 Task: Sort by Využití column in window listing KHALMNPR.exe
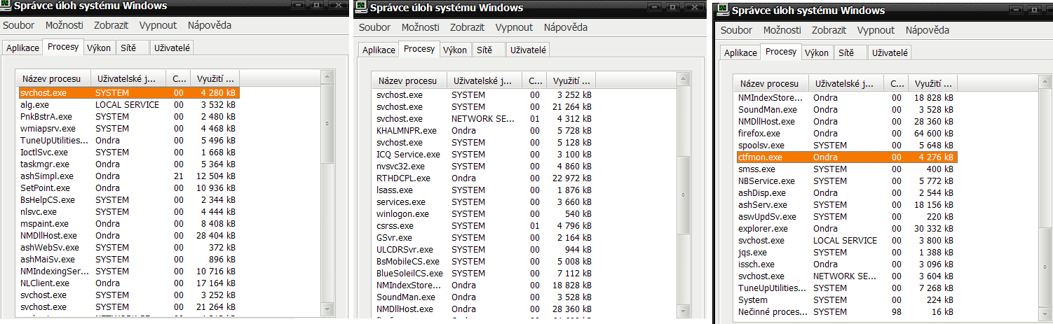tap(570, 80)
